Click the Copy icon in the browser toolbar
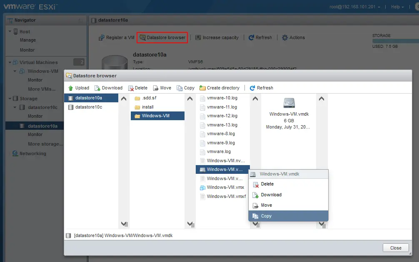The image size is (419, 262). pyautogui.click(x=180, y=88)
